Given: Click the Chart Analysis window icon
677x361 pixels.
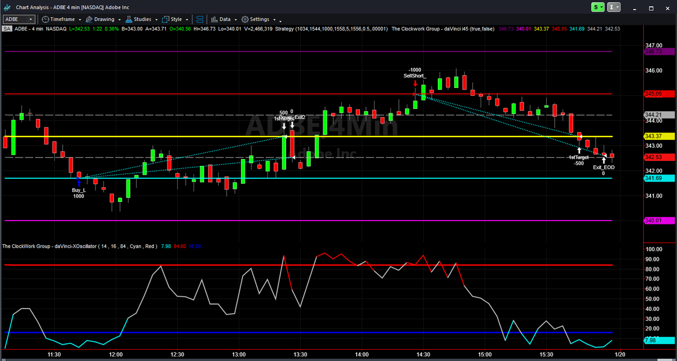Looking at the screenshot, I should tap(6, 7).
